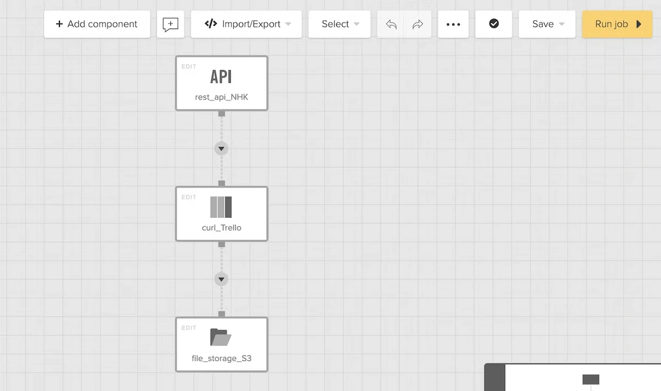Screen dimensions: 661x391
Task: Expand arrow between curl_Trello and file_storage_S3
Action: coord(221,279)
